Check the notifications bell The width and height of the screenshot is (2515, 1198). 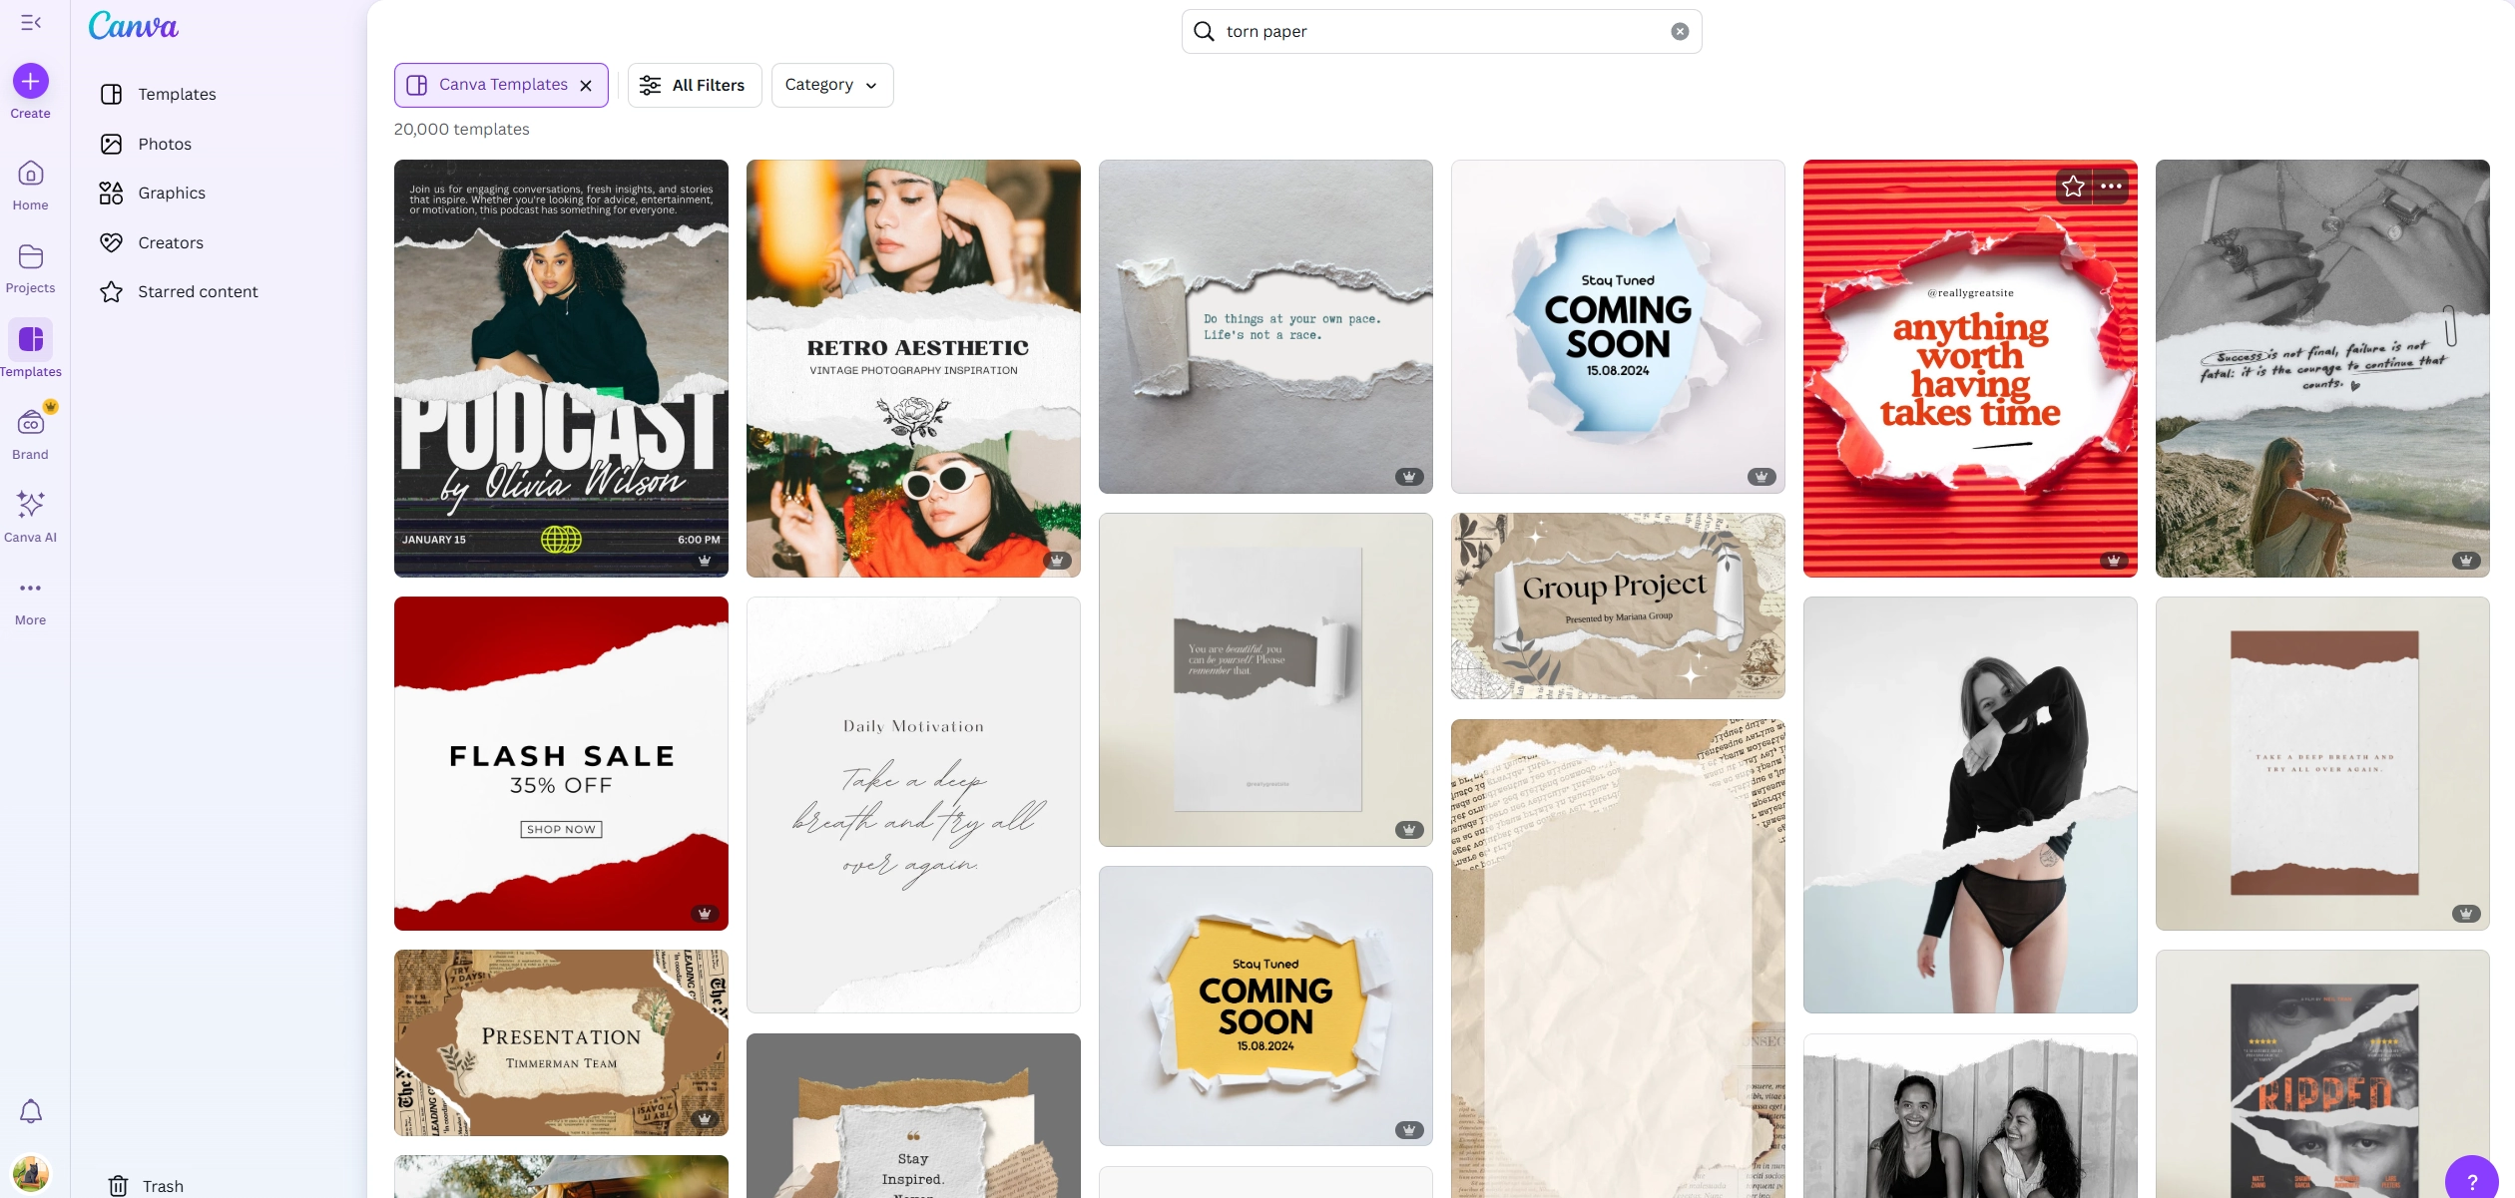tap(30, 1111)
